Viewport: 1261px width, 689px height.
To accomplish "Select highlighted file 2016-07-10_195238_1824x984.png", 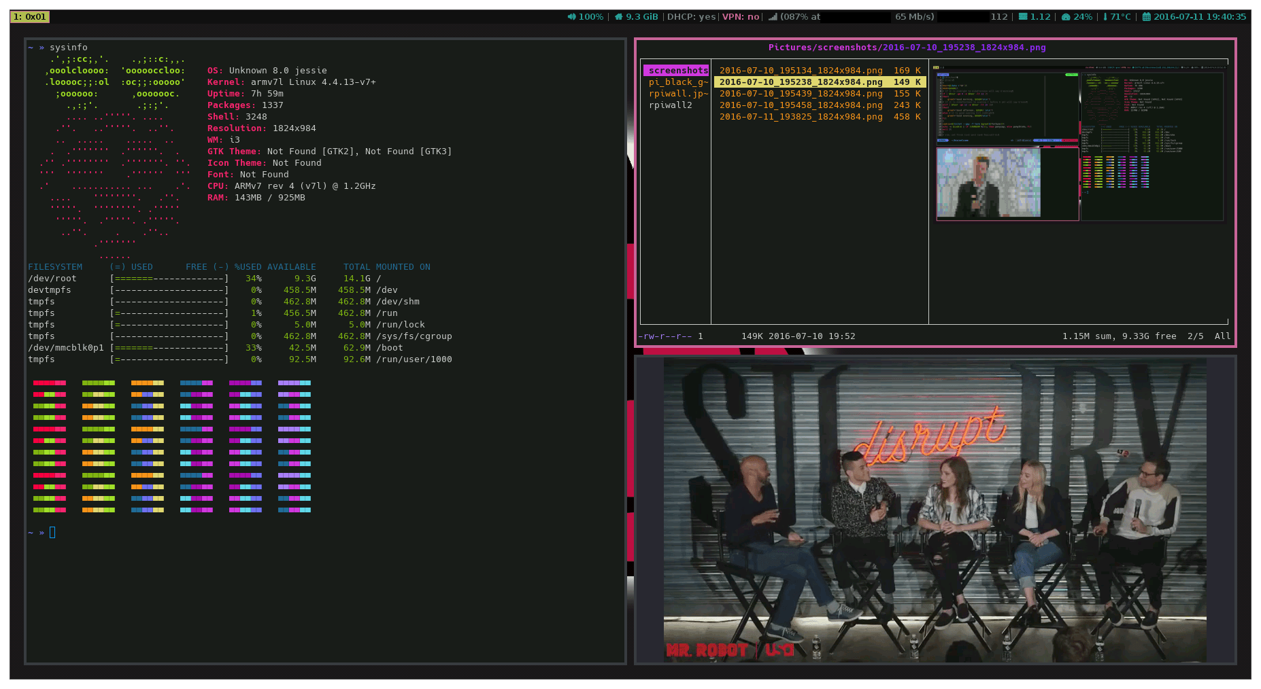I will [820, 82].
